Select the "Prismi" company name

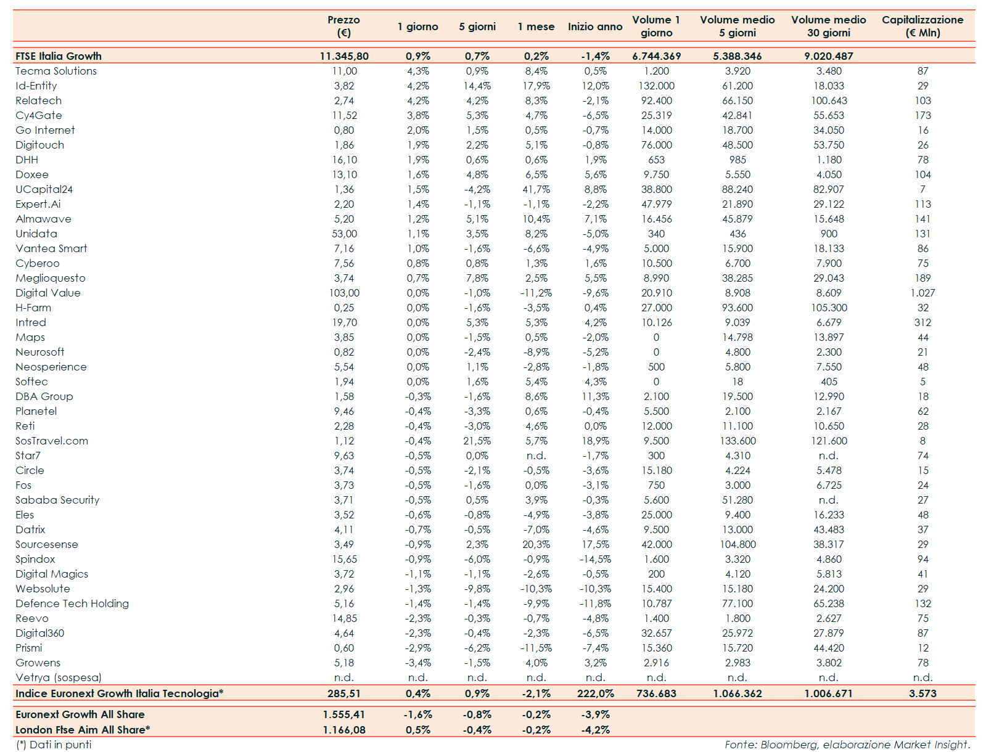(x=29, y=648)
